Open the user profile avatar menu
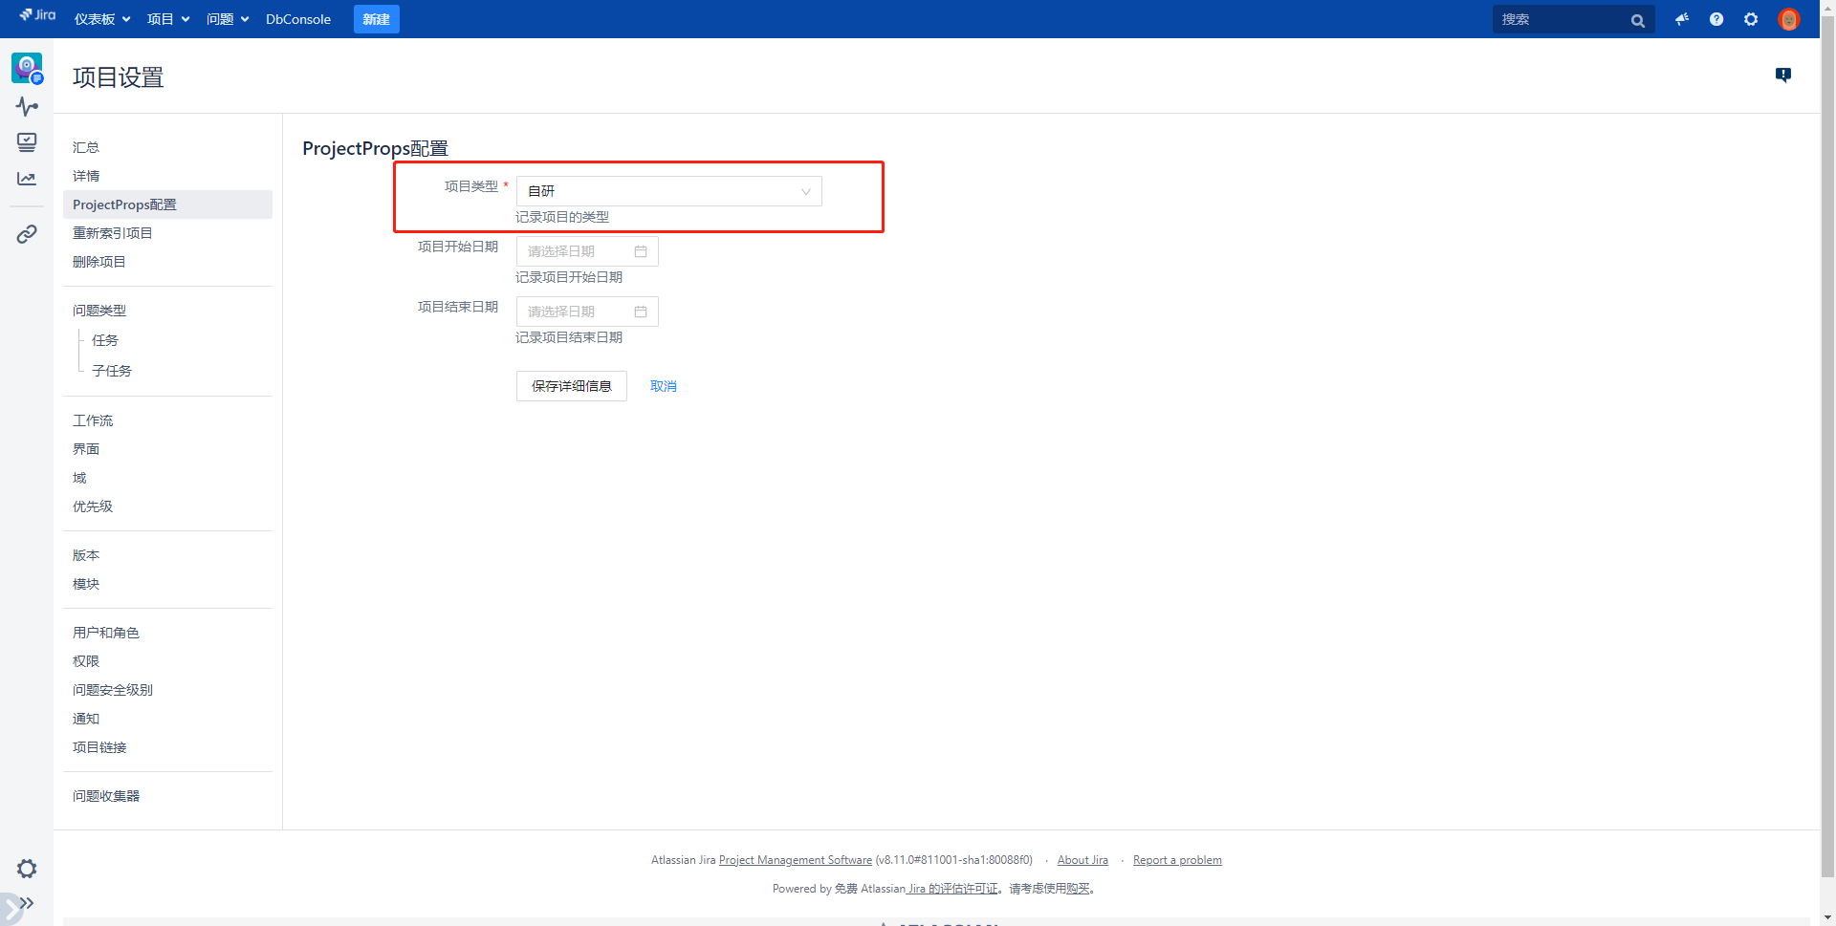The height and width of the screenshot is (926, 1836). (1788, 19)
